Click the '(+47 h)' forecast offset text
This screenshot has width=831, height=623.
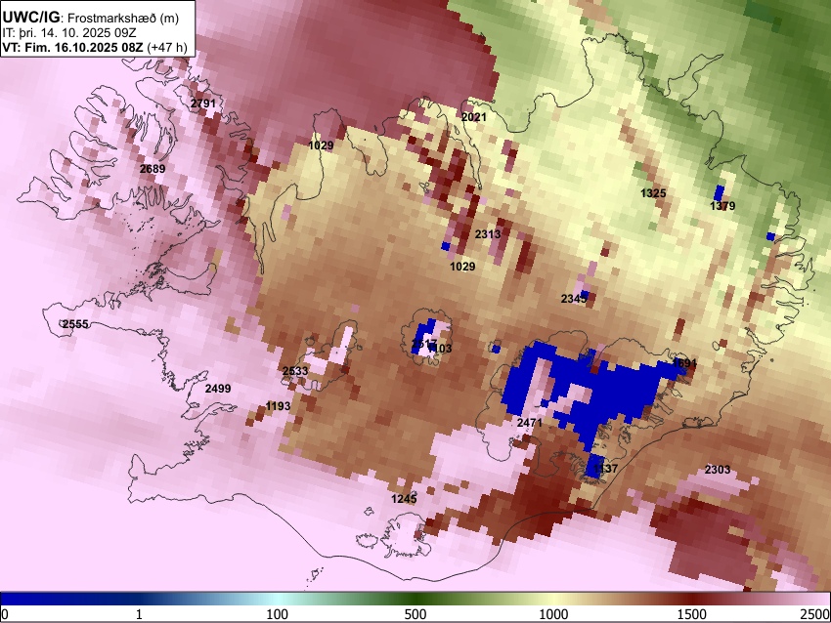point(166,47)
